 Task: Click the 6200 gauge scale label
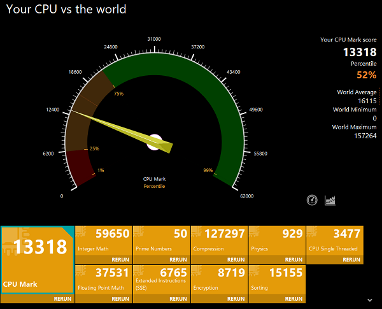pos(48,154)
